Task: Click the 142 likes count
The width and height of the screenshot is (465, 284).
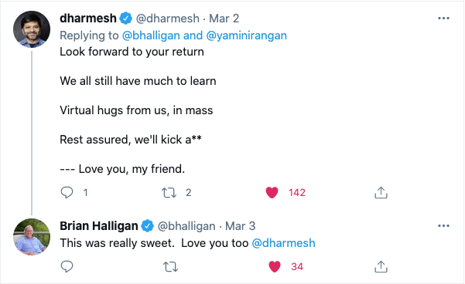Action: click(x=297, y=193)
